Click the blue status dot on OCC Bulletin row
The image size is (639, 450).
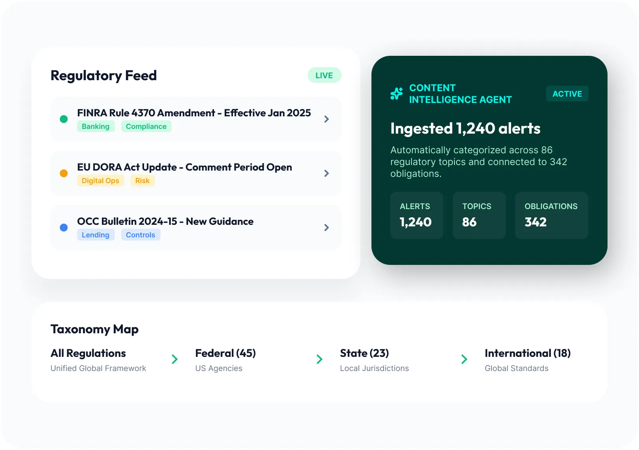tap(64, 228)
